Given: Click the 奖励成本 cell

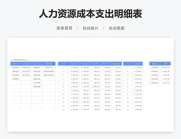Looking at the screenshot, I should tap(37, 75).
